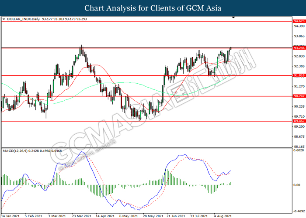Select the 89.462 support price label
This screenshot has width=306, height=218.
coord(299,121)
